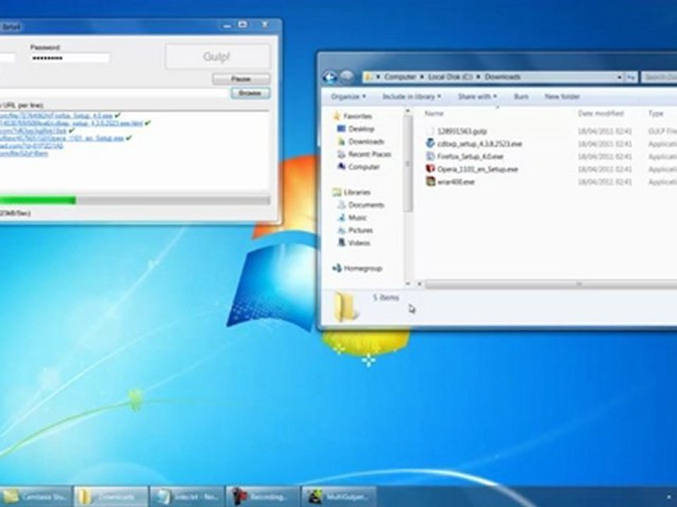
Task: Select the wrar400.exe file
Action: (456, 182)
